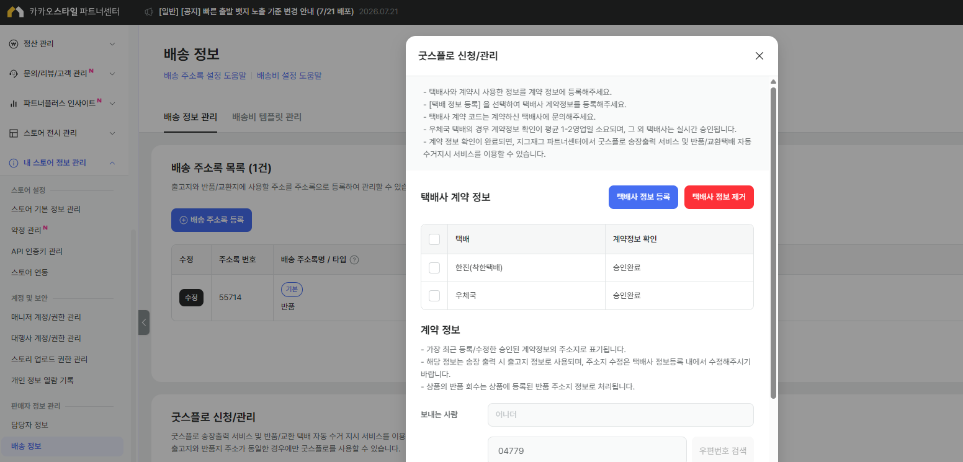This screenshot has width=963, height=462.
Task: Click the 정산 관리 won icon
Action: 14,44
